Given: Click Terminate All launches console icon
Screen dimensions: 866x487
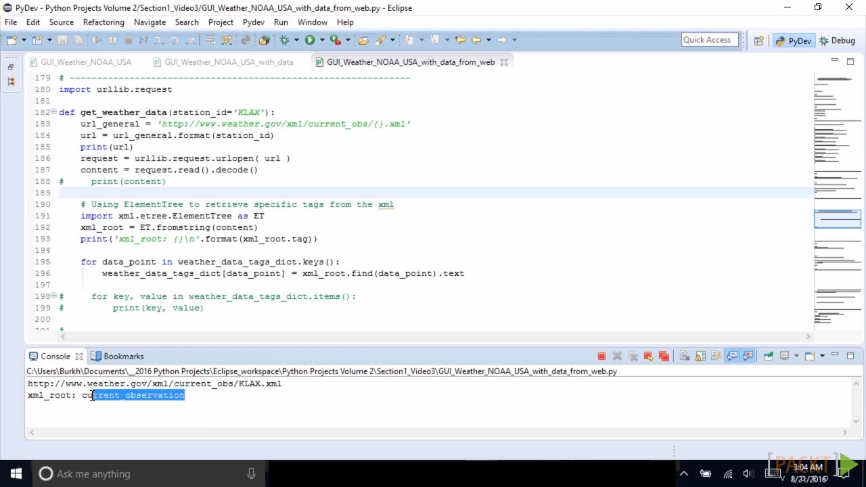Looking at the screenshot, I should [x=664, y=356].
